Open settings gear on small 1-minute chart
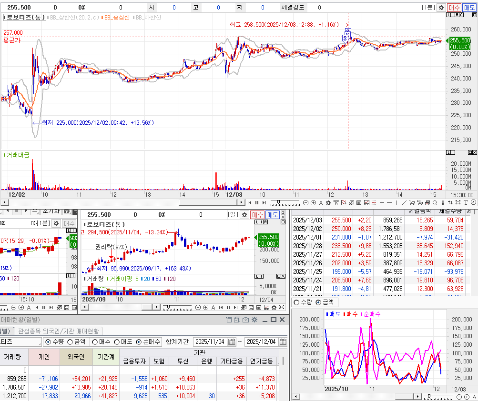The image size is (478, 401). 56,223
